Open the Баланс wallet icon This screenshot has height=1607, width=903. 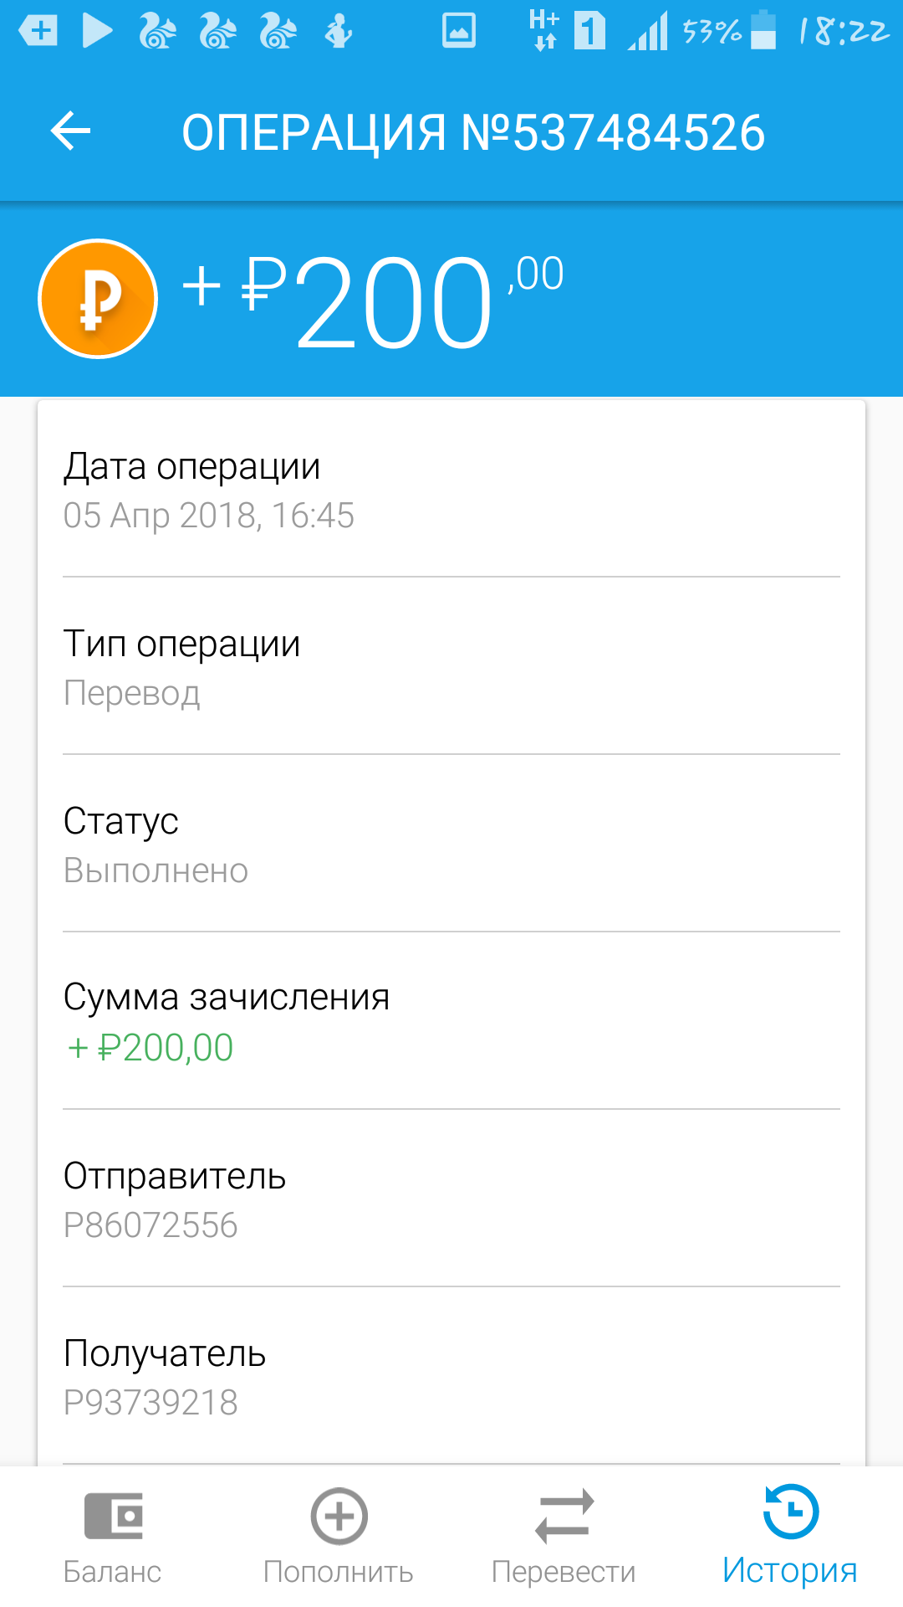click(x=113, y=1515)
